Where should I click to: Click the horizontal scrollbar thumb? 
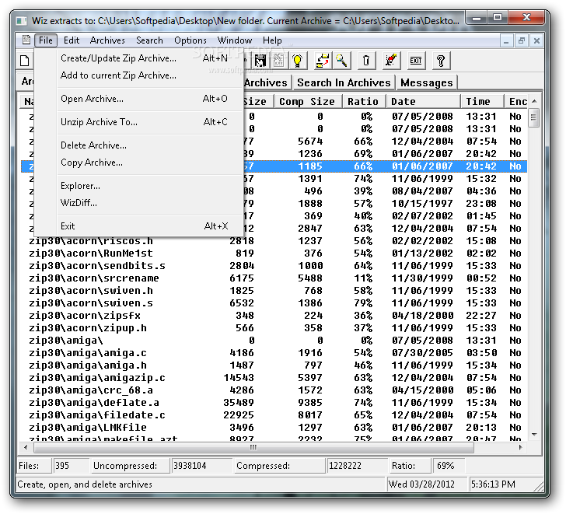click(x=253, y=448)
